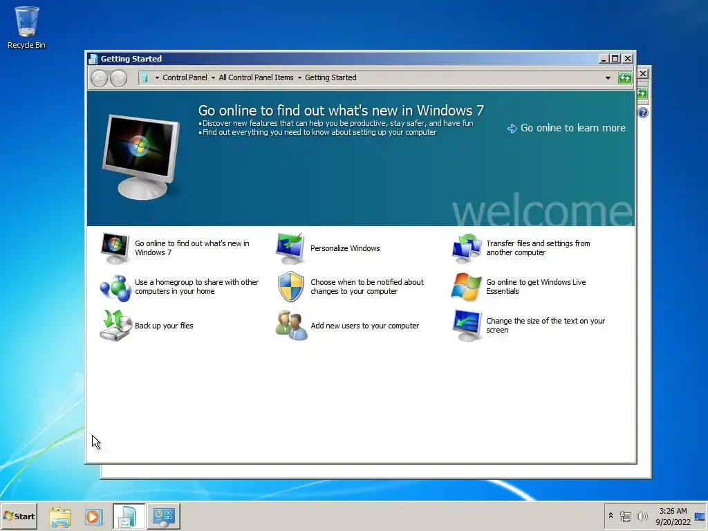
Task: Select Getting Started in the breadcrumb
Action: [330, 77]
